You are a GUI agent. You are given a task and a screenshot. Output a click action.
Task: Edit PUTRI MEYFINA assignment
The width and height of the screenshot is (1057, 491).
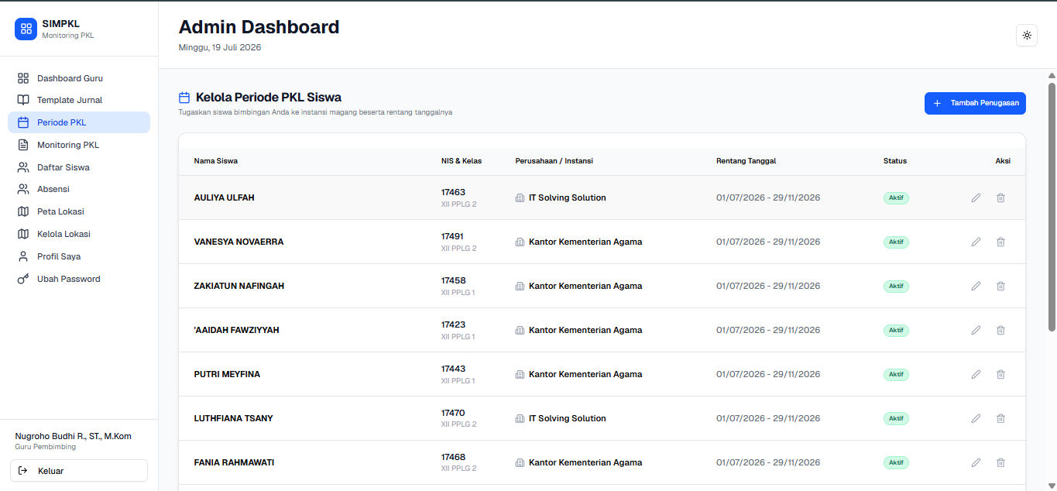pos(976,374)
